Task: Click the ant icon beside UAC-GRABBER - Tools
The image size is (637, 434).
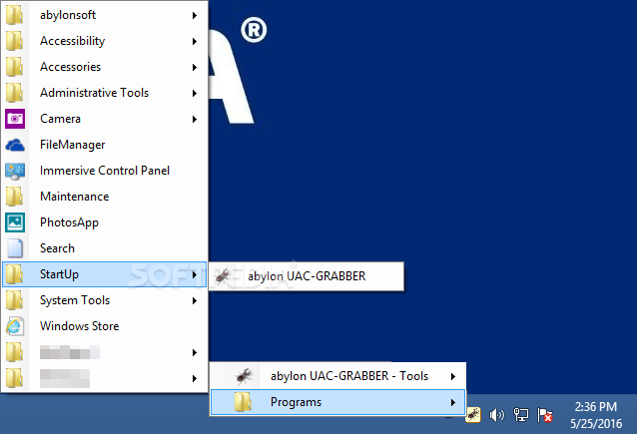Action: pyautogui.click(x=245, y=376)
